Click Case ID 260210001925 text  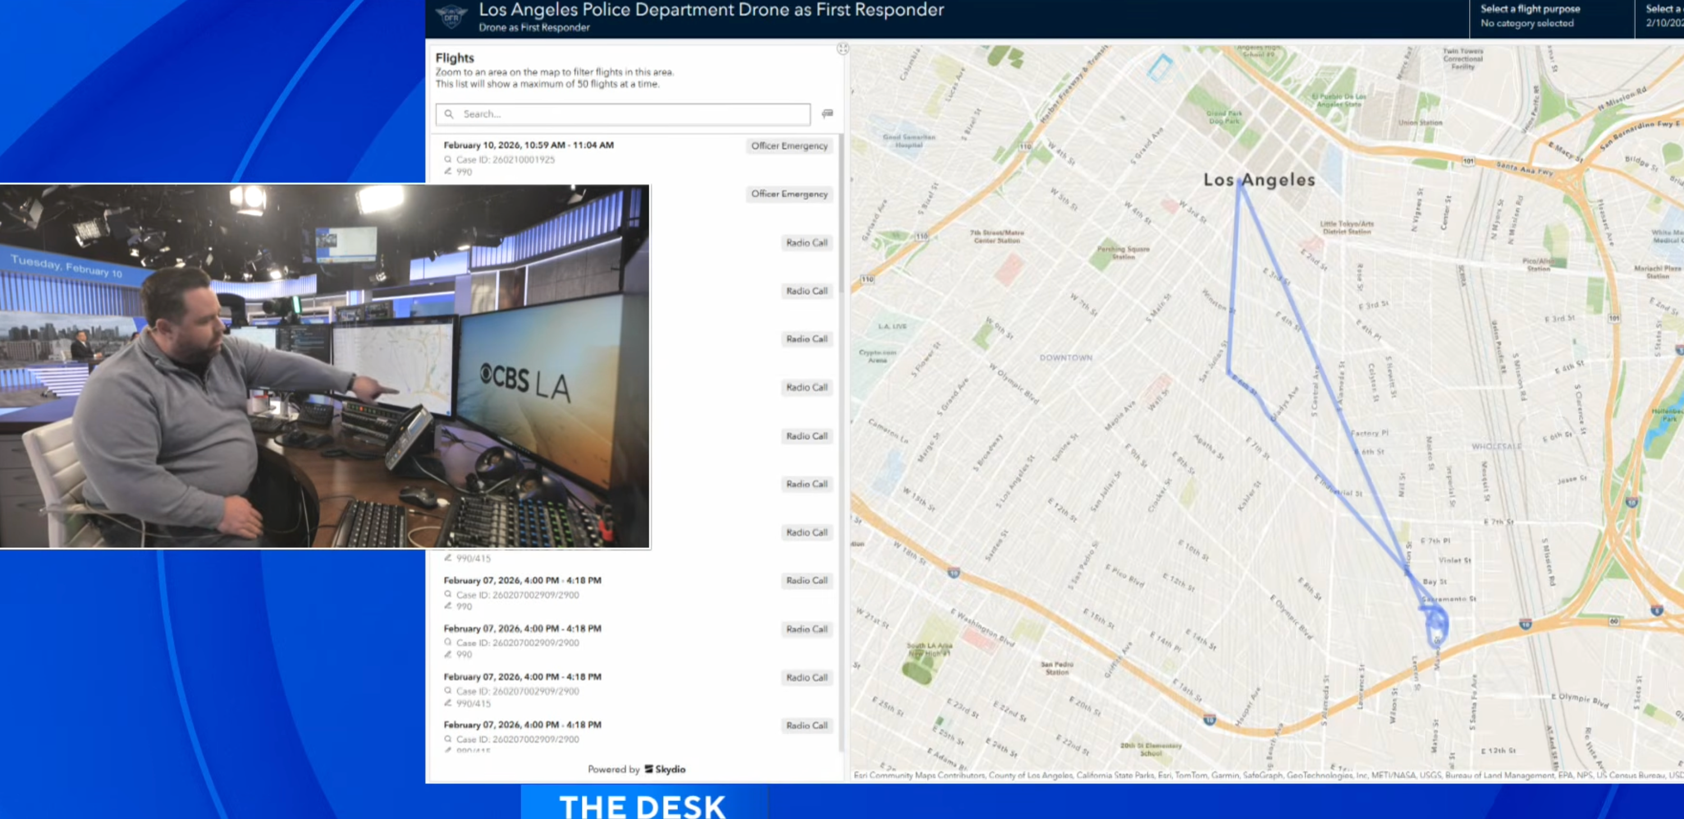(x=505, y=159)
